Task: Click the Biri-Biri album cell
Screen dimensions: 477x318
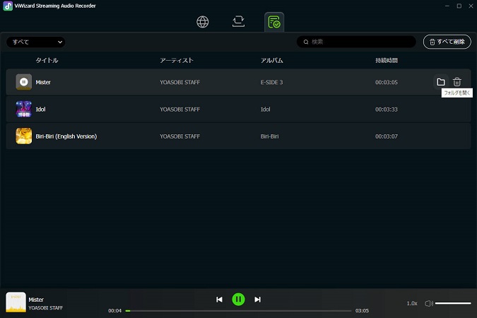Action: tap(269, 136)
